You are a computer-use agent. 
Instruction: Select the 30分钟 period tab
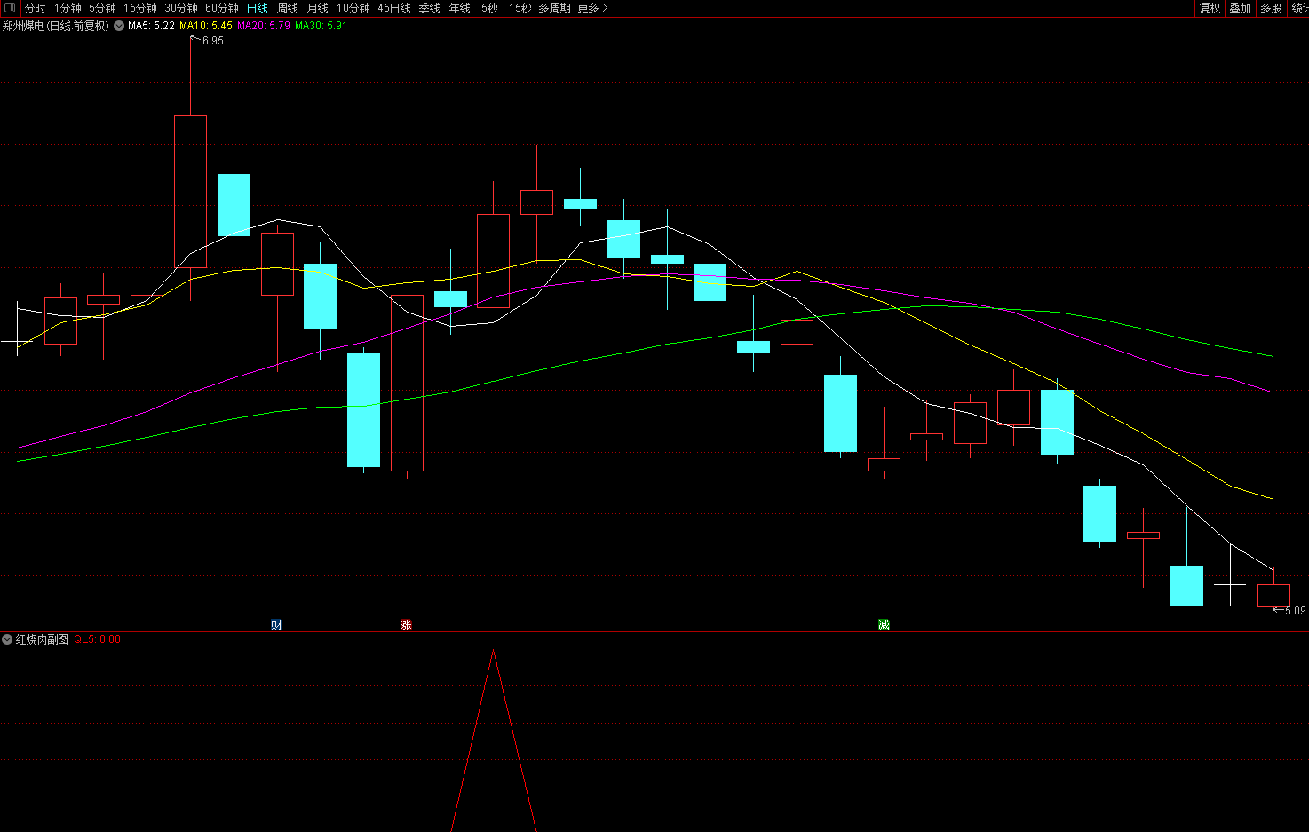click(x=181, y=8)
